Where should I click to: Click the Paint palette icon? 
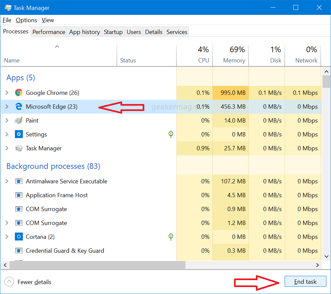coord(19,121)
